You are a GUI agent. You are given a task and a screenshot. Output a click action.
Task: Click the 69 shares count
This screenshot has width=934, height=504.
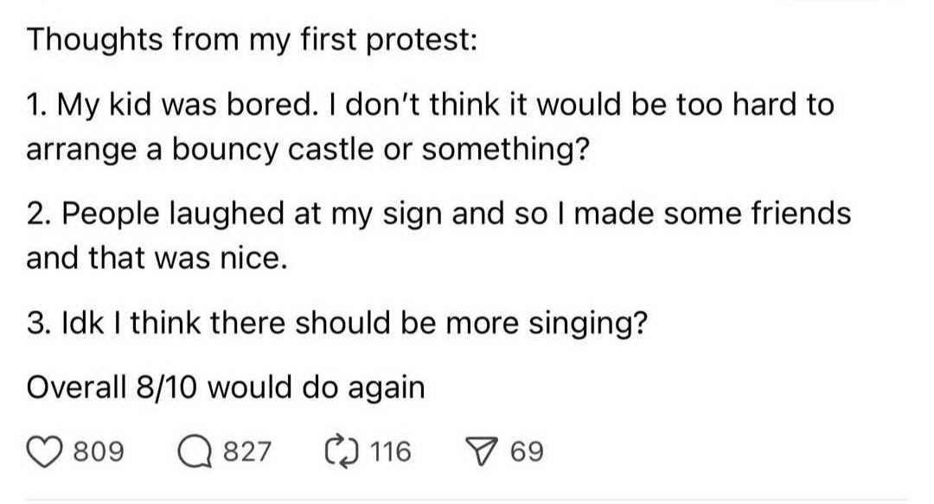[x=528, y=451]
